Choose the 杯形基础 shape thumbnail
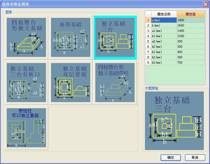 pyautogui.click(x=71, y=37)
